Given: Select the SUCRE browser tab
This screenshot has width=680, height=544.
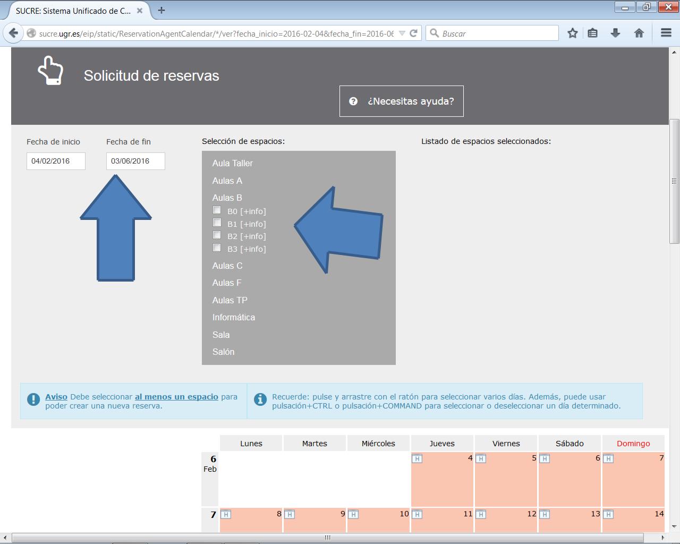Looking at the screenshot, I should tap(73, 10).
